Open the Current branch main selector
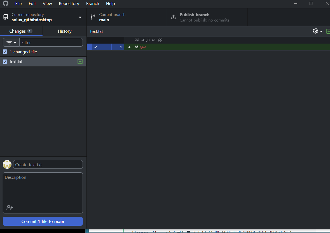This screenshot has height=233, width=330. tap(127, 17)
